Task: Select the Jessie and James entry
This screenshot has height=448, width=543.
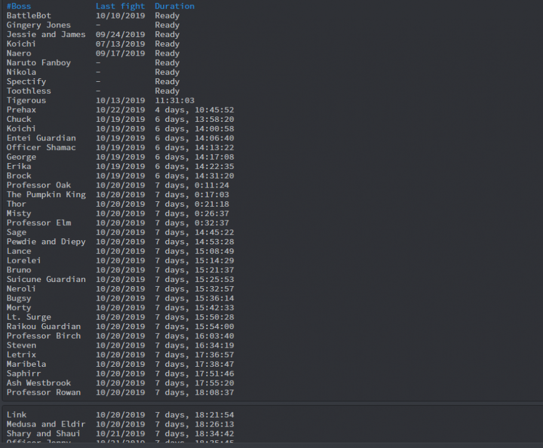Action: coord(46,35)
